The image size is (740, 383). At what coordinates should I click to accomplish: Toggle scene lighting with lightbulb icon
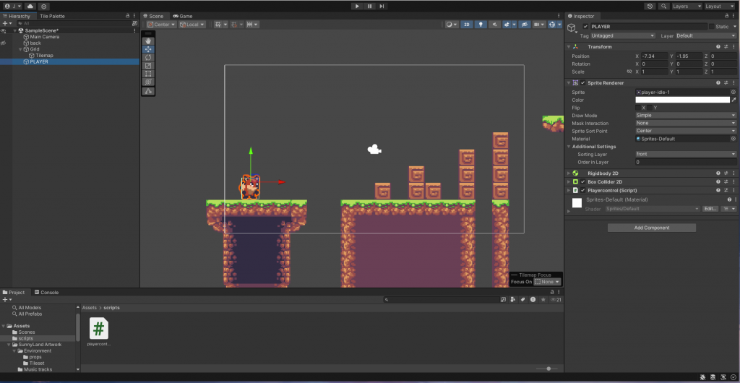[x=481, y=25]
